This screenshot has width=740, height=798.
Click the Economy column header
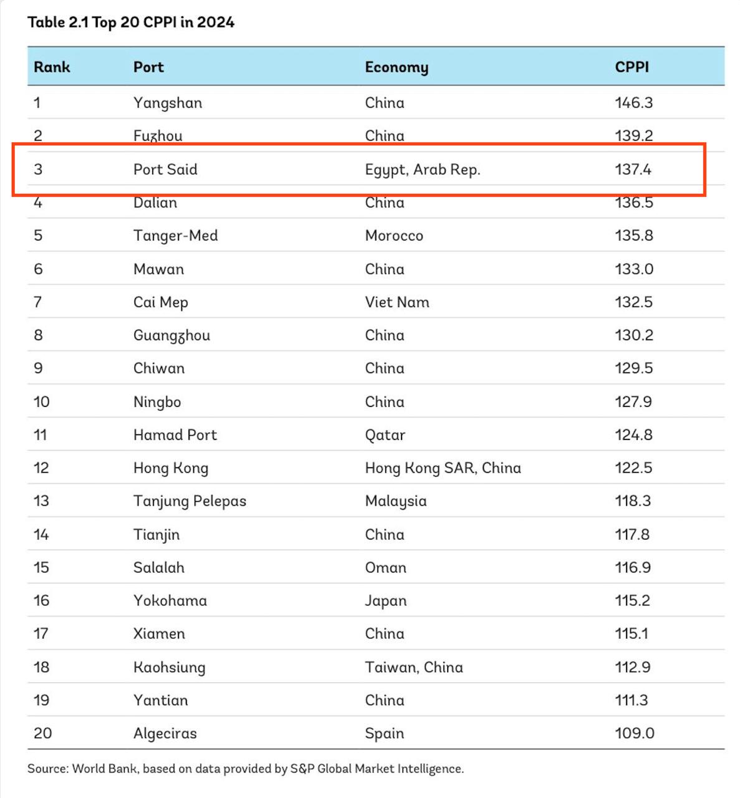[x=396, y=67]
